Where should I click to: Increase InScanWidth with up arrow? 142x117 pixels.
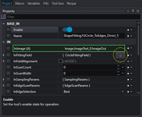click(x=118, y=72)
